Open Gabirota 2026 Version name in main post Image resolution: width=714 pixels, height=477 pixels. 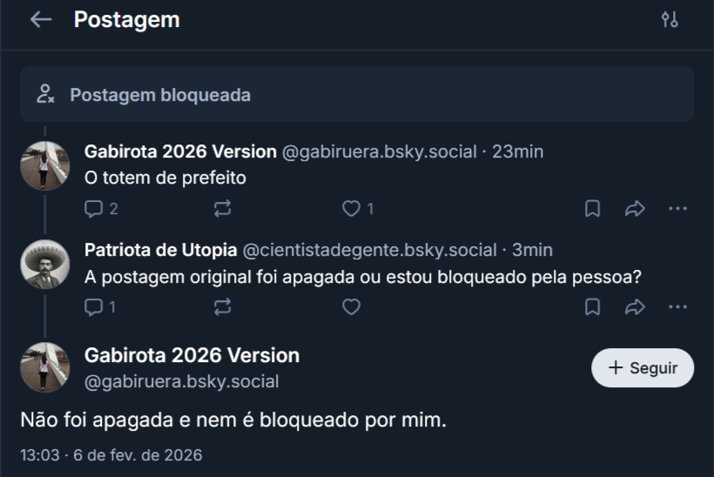[192, 355]
